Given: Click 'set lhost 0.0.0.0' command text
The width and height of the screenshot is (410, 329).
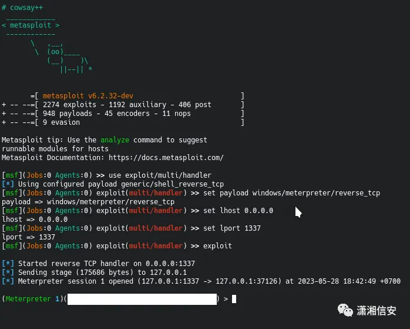Looking at the screenshot, I should [238, 211].
